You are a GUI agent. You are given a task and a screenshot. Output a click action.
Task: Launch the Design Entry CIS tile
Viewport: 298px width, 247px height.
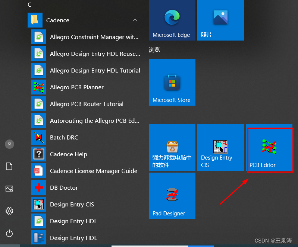(x=220, y=147)
